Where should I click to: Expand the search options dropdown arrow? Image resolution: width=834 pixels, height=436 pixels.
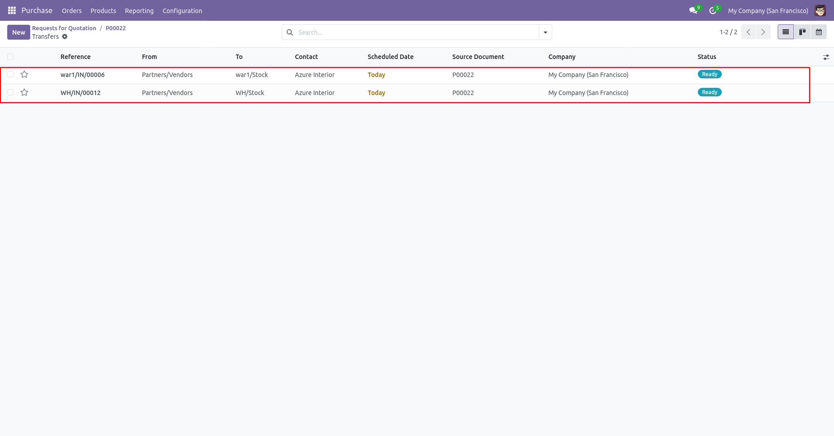[x=545, y=32]
